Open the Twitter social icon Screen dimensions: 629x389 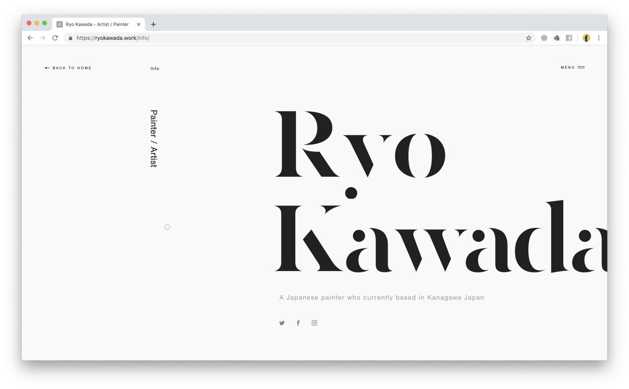(x=282, y=323)
